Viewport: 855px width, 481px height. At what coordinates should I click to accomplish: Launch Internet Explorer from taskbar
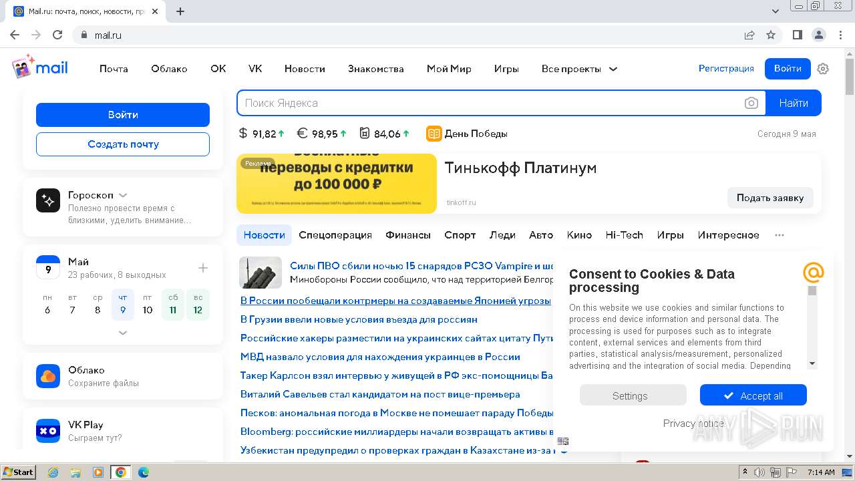point(53,472)
